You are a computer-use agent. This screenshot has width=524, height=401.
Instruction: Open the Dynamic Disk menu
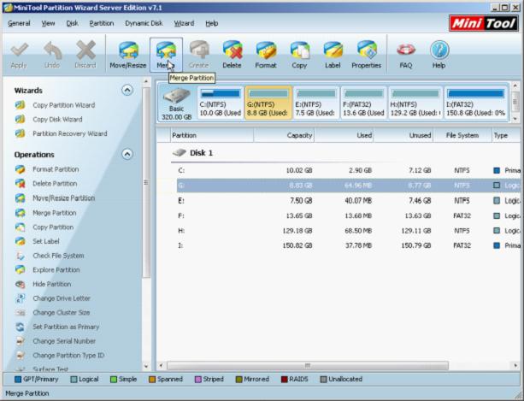pyautogui.click(x=144, y=23)
